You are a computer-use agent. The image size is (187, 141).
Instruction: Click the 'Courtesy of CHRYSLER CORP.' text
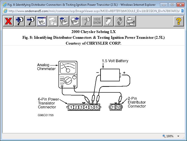(93, 43)
